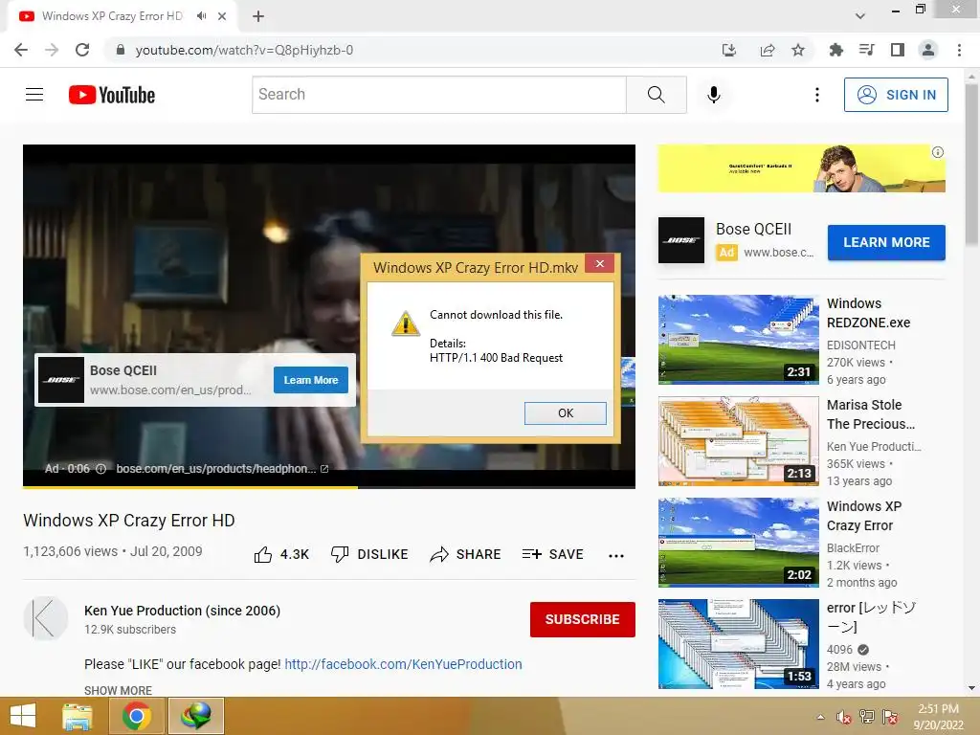Expand description with SHOW MORE
Viewport: 980px width, 735px height.
118,691
